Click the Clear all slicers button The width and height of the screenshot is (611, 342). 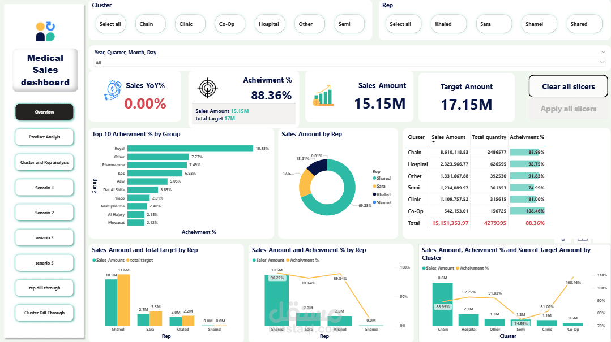tap(568, 86)
